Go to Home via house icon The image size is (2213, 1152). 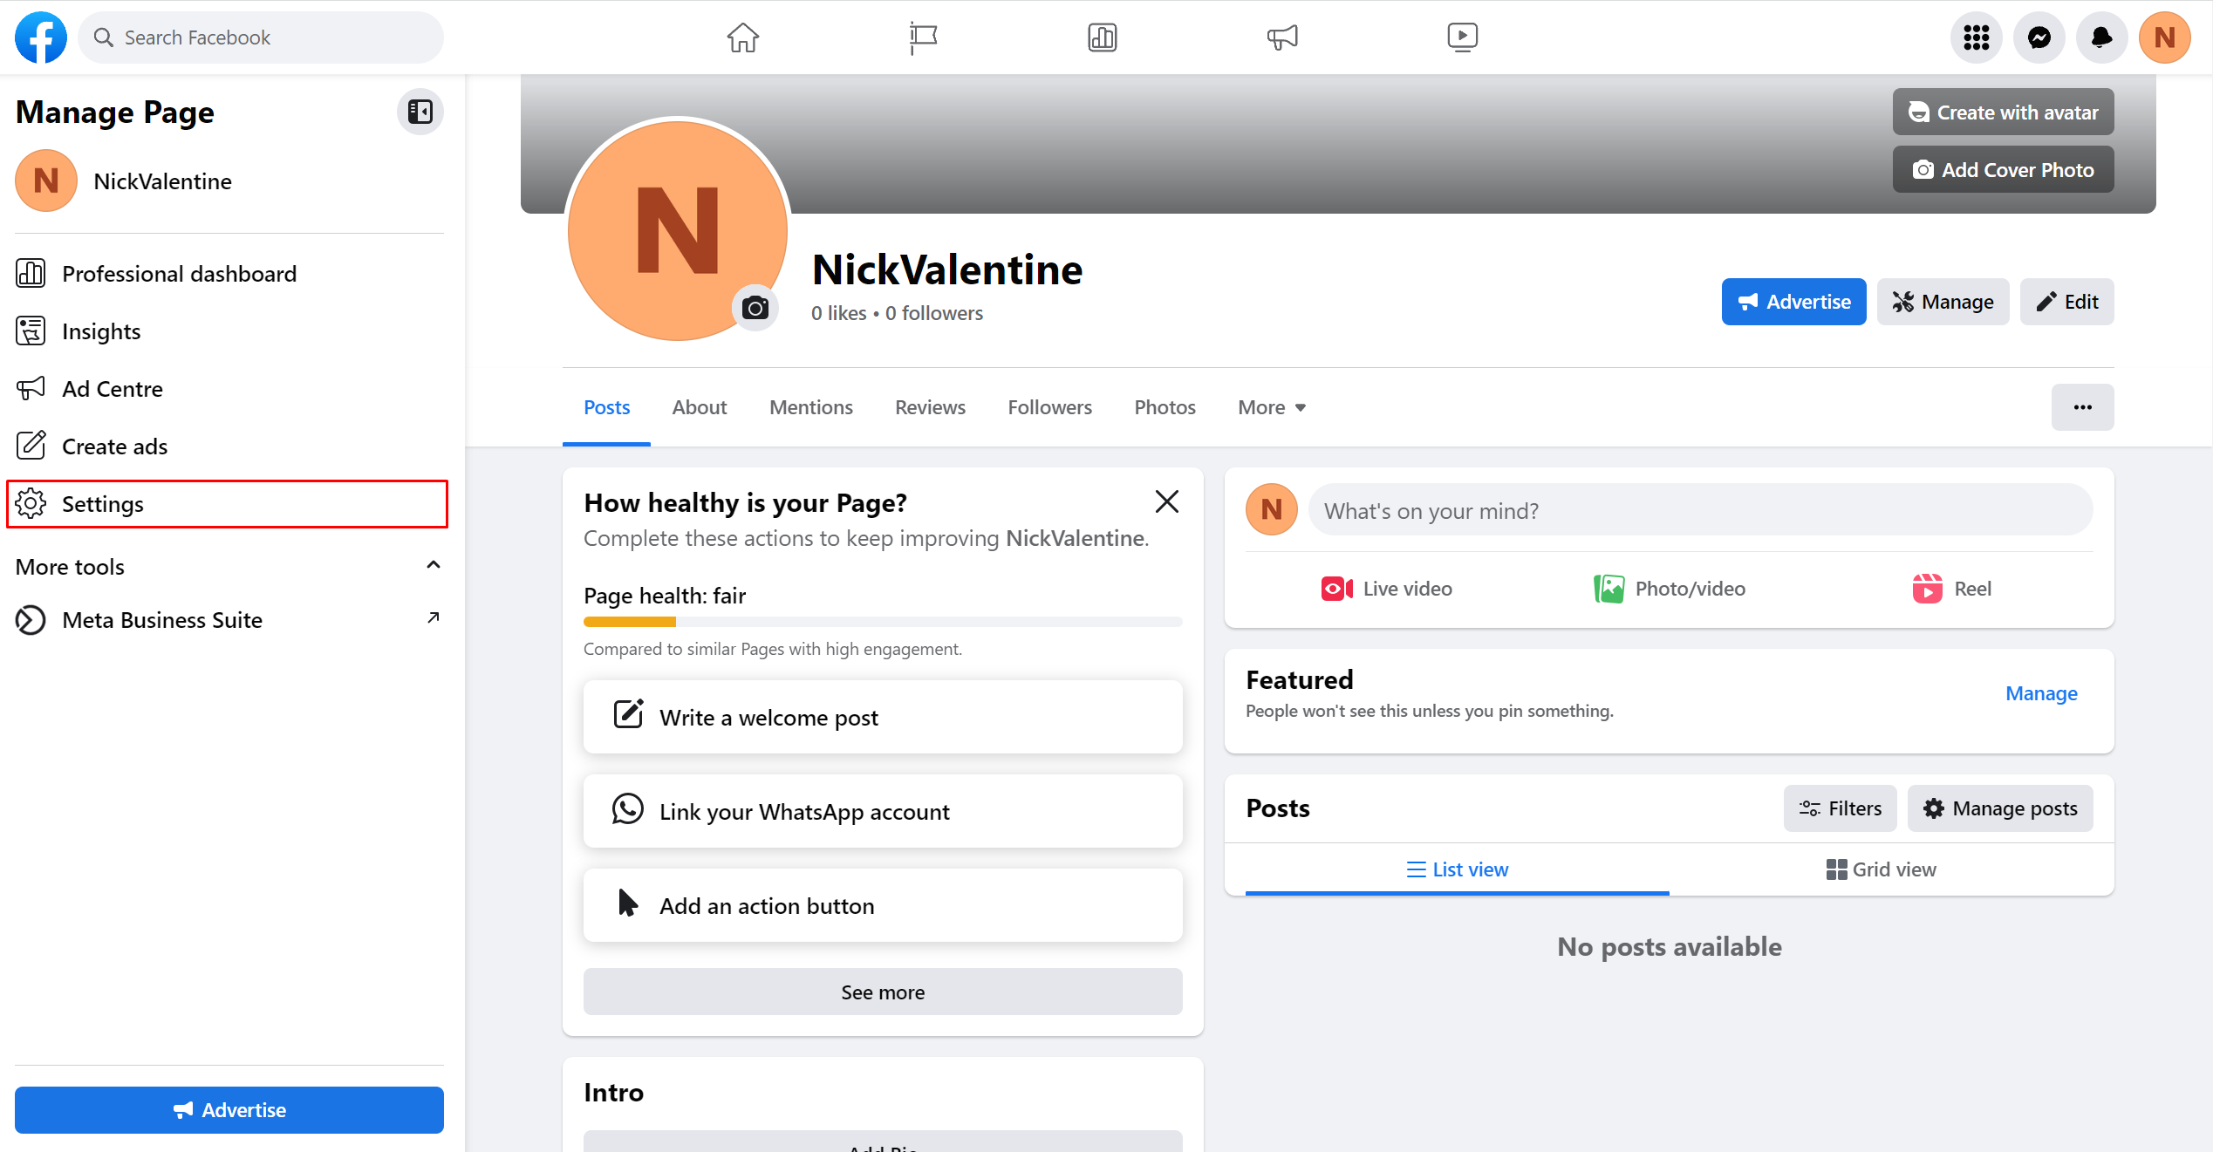[742, 37]
